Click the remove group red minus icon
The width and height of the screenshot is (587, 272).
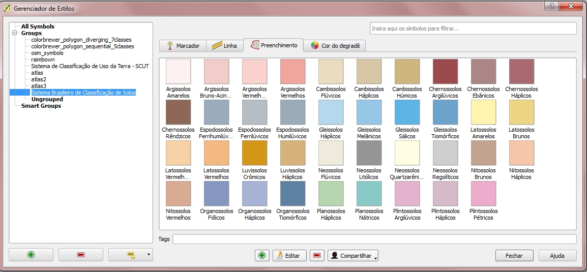coord(81,255)
